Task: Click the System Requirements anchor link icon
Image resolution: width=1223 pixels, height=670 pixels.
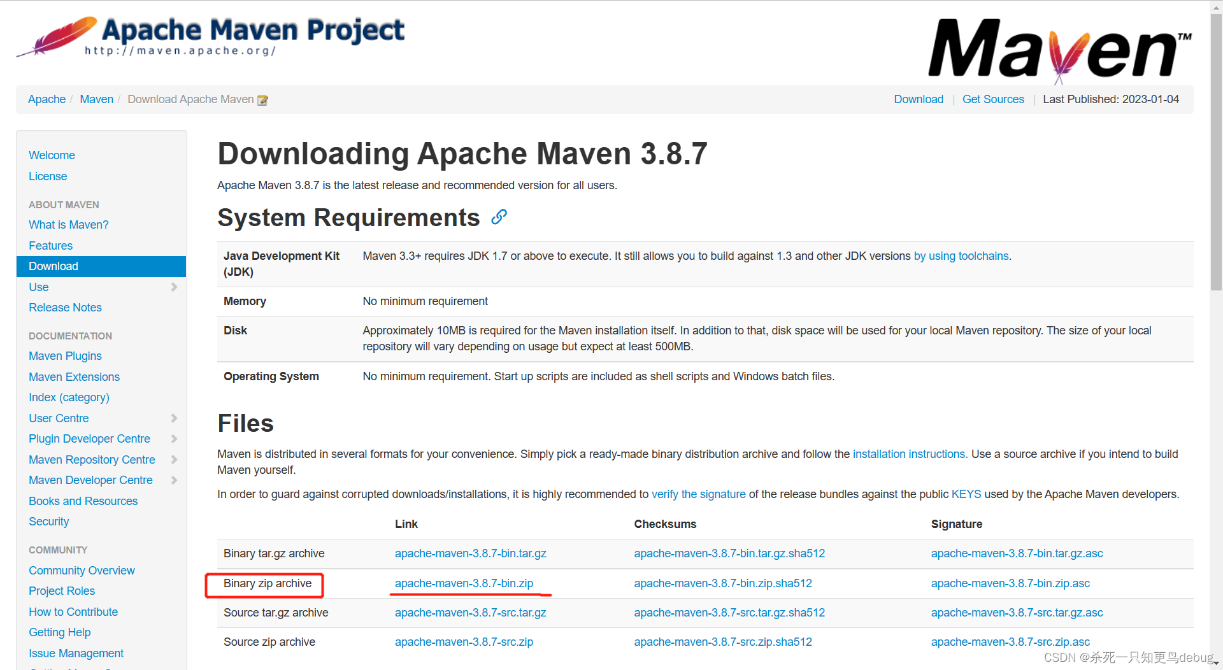Action: 499,217
